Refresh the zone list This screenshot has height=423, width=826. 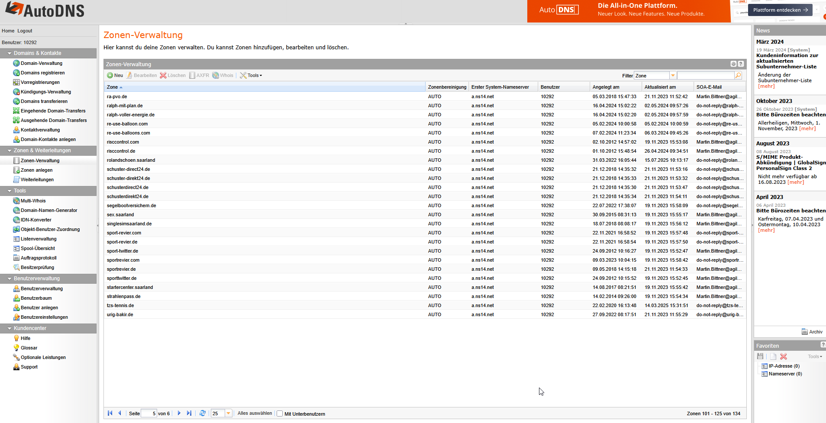(202, 413)
